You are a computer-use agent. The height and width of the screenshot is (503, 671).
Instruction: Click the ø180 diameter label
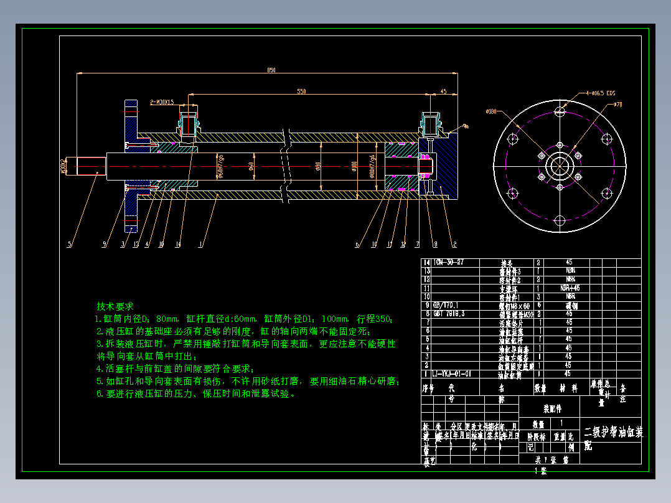pos(491,111)
